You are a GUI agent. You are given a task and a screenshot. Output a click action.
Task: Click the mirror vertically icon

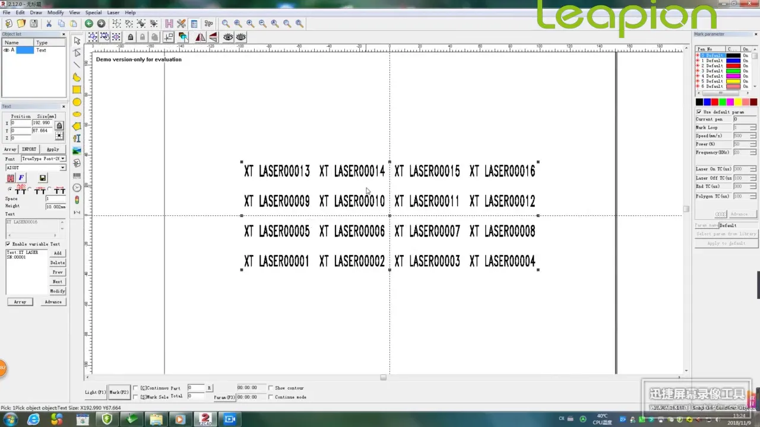pos(213,37)
